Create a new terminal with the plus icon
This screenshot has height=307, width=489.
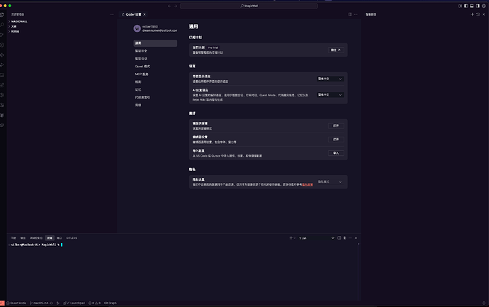[291, 238]
